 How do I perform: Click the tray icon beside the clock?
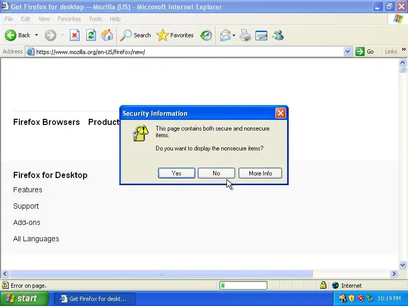click(370, 298)
